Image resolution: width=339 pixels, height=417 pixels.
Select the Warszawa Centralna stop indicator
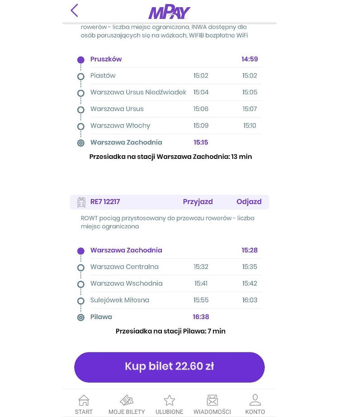point(81,267)
